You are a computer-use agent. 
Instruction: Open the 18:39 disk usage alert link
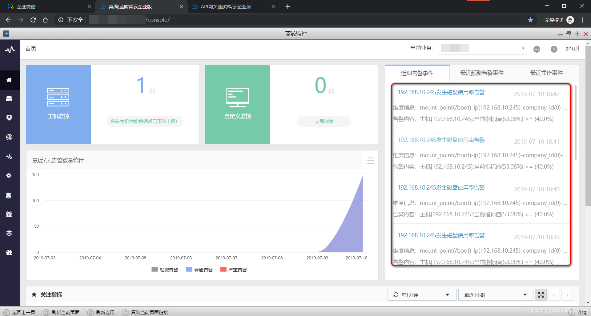(441, 235)
